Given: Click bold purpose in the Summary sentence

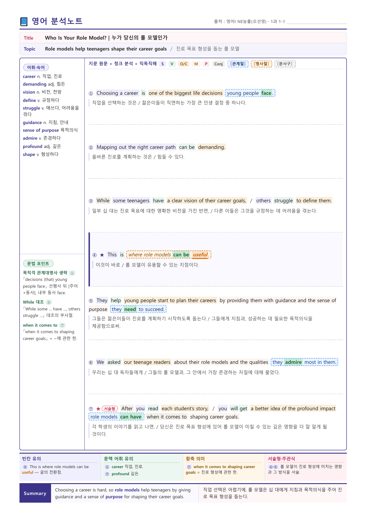Looking at the screenshot, I should tap(114, 497).
